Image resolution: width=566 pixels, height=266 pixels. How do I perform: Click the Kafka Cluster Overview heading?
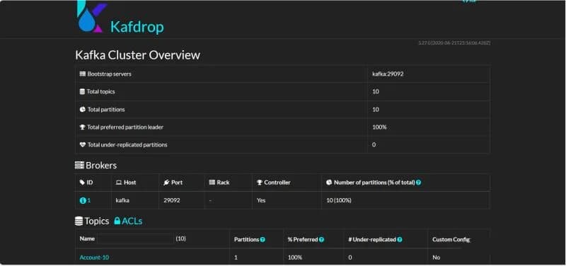click(137, 55)
